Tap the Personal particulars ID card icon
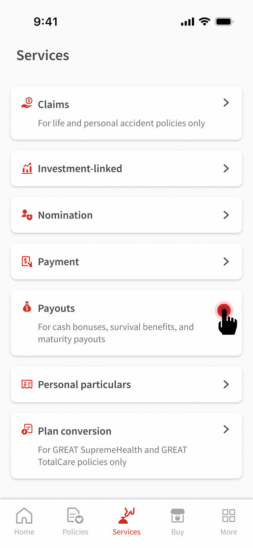Image resolution: width=253 pixels, height=548 pixels. [27, 384]
